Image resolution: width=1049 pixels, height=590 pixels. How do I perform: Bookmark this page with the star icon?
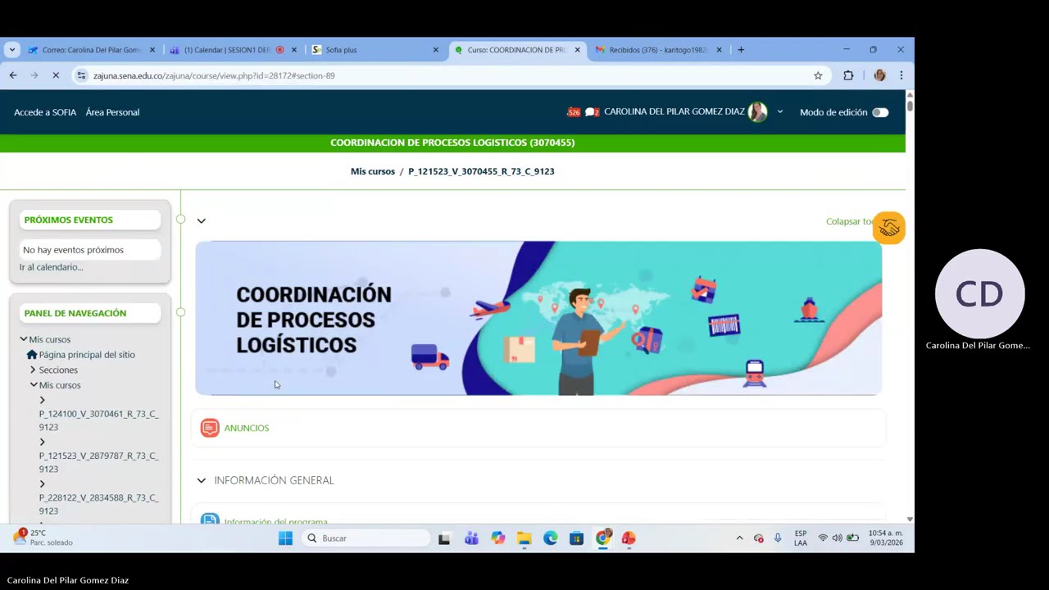coord(818,75)
